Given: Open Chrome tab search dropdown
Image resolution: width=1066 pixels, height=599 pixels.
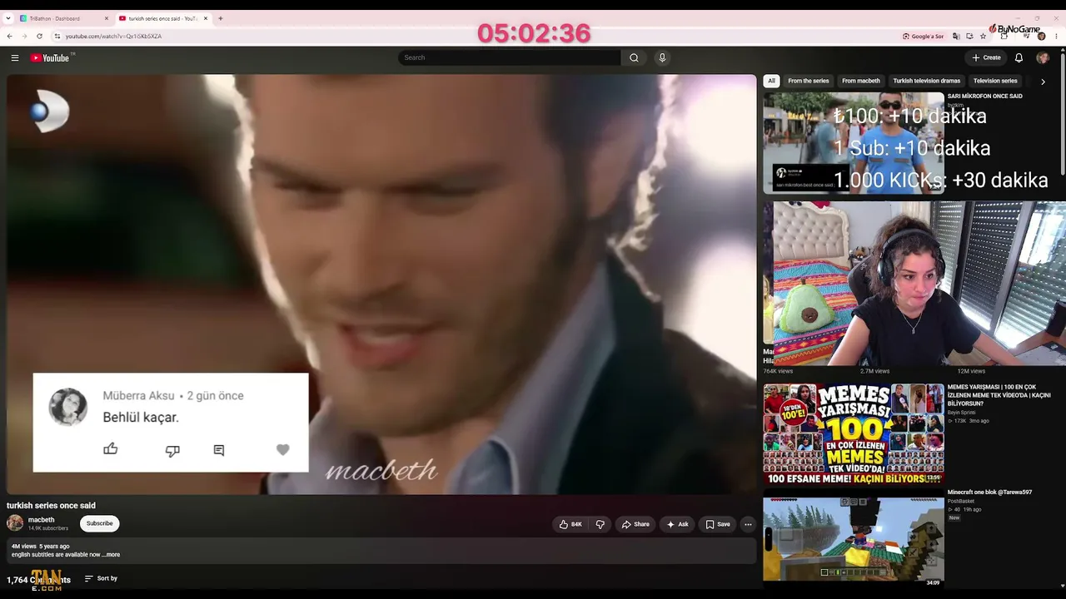Looking at the screenshot, I should [7, 18].
